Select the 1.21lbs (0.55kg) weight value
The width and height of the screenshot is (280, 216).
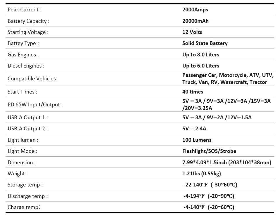(202, 174)
